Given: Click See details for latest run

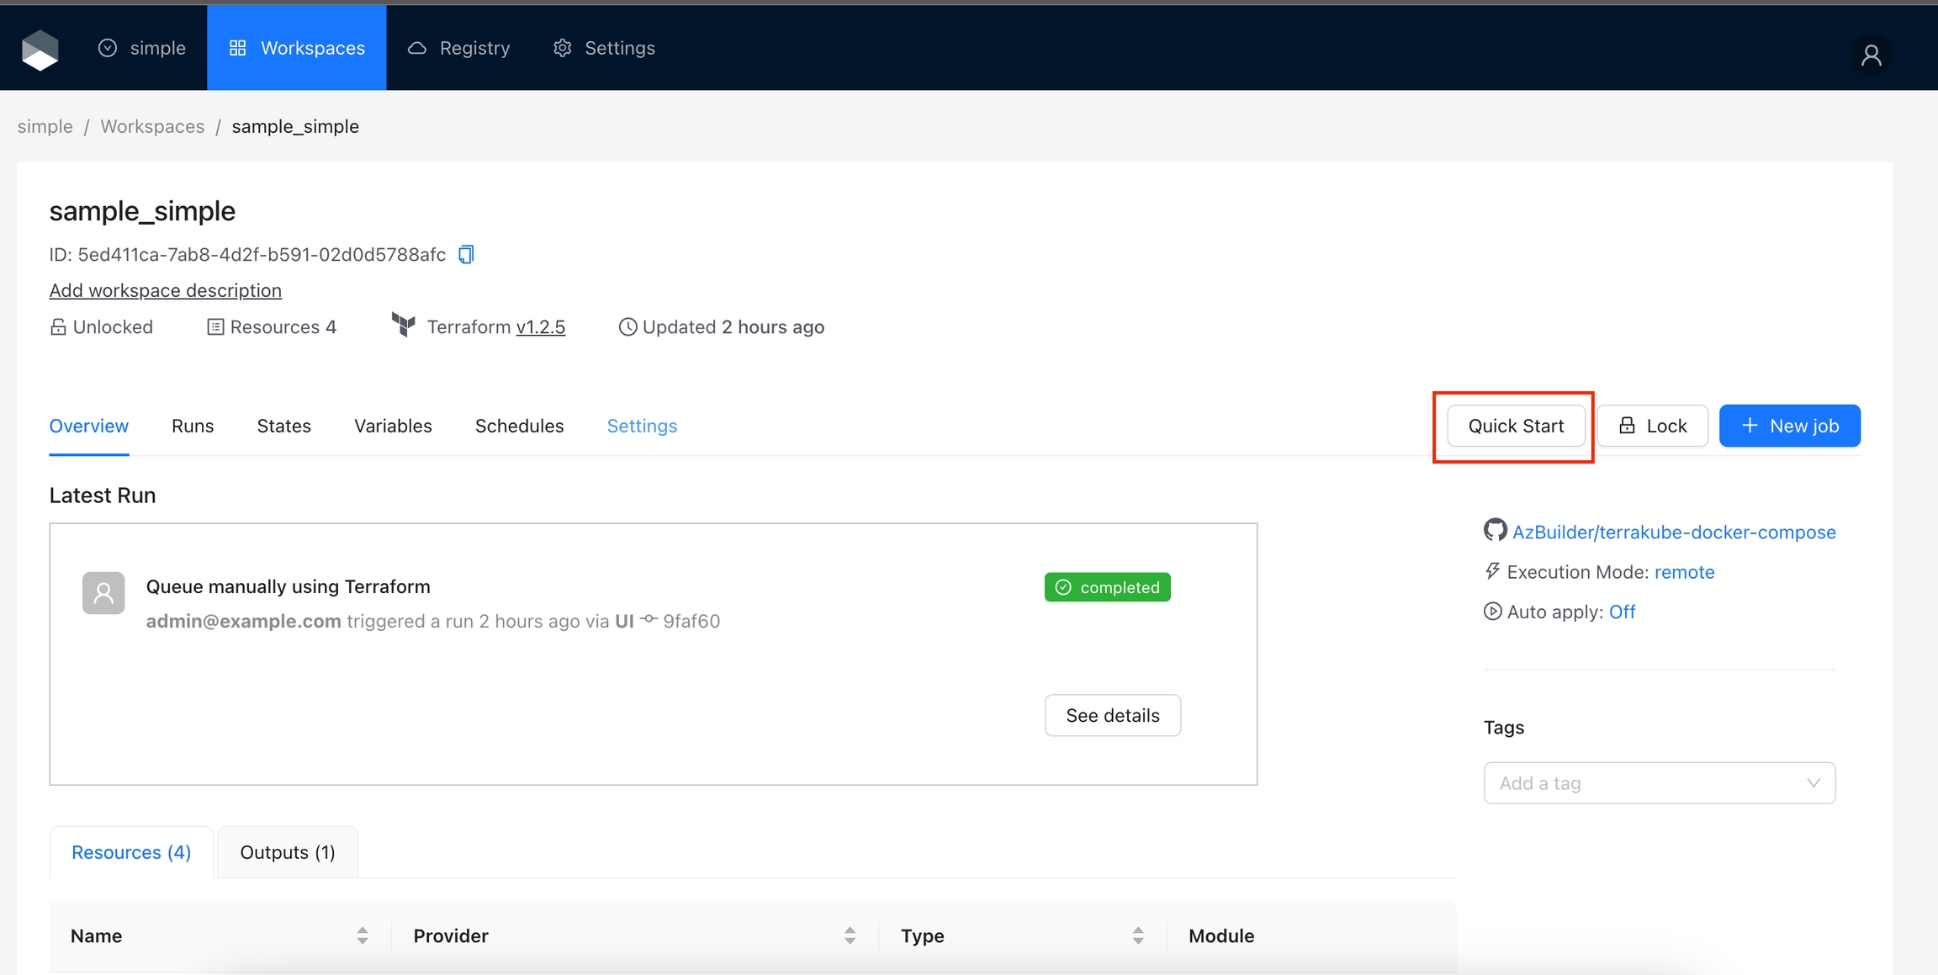Looking at the screenshot, I should 1112,715.
